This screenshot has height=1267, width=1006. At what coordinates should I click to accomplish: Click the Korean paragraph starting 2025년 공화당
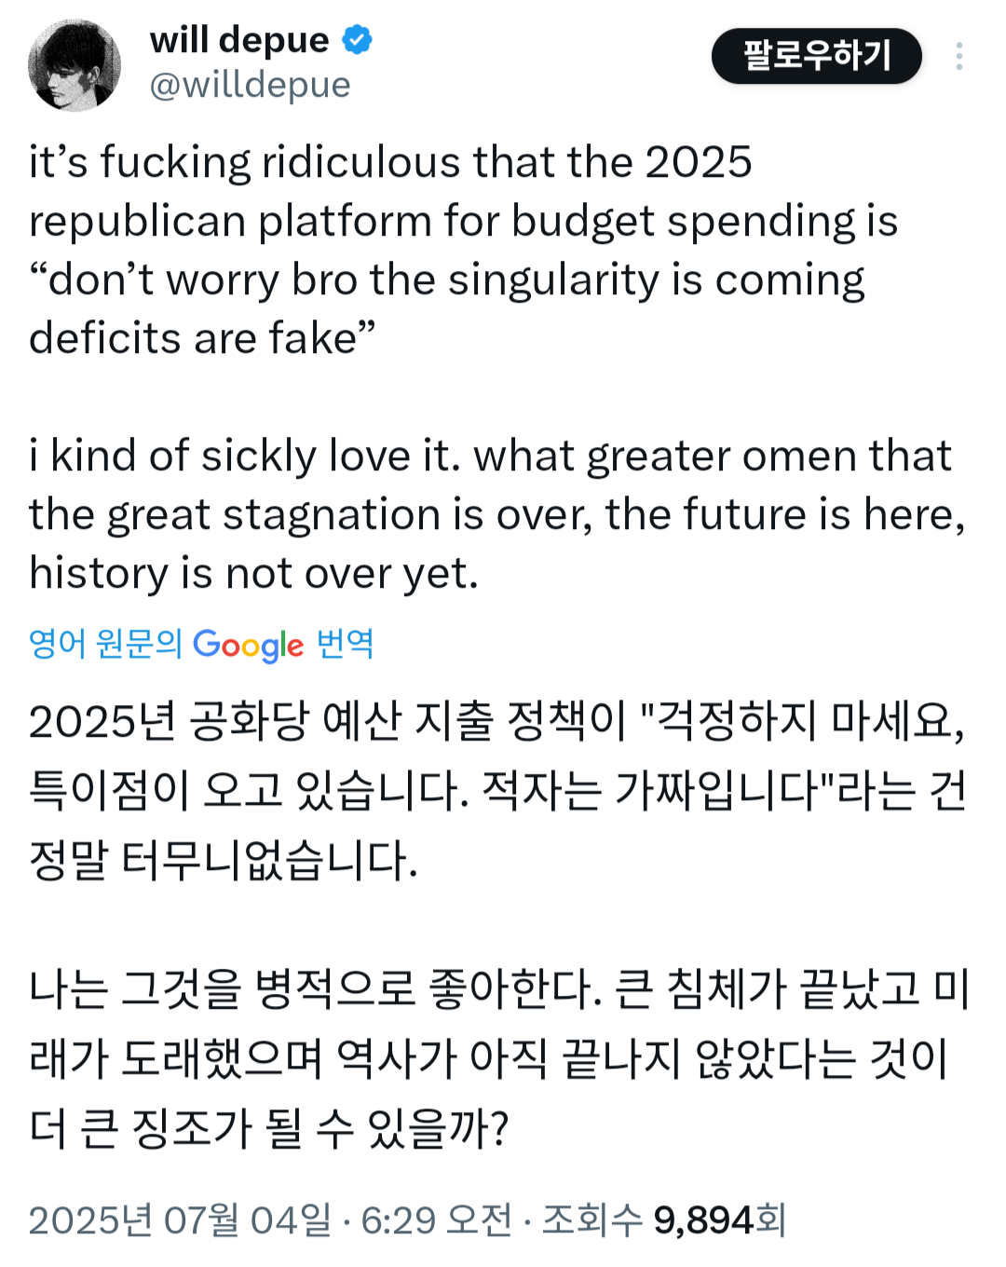tap(497, 790)
